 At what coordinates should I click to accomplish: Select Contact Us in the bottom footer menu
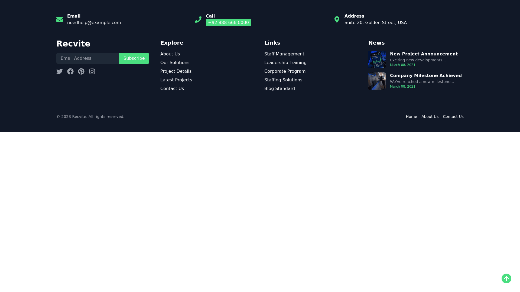453,117
